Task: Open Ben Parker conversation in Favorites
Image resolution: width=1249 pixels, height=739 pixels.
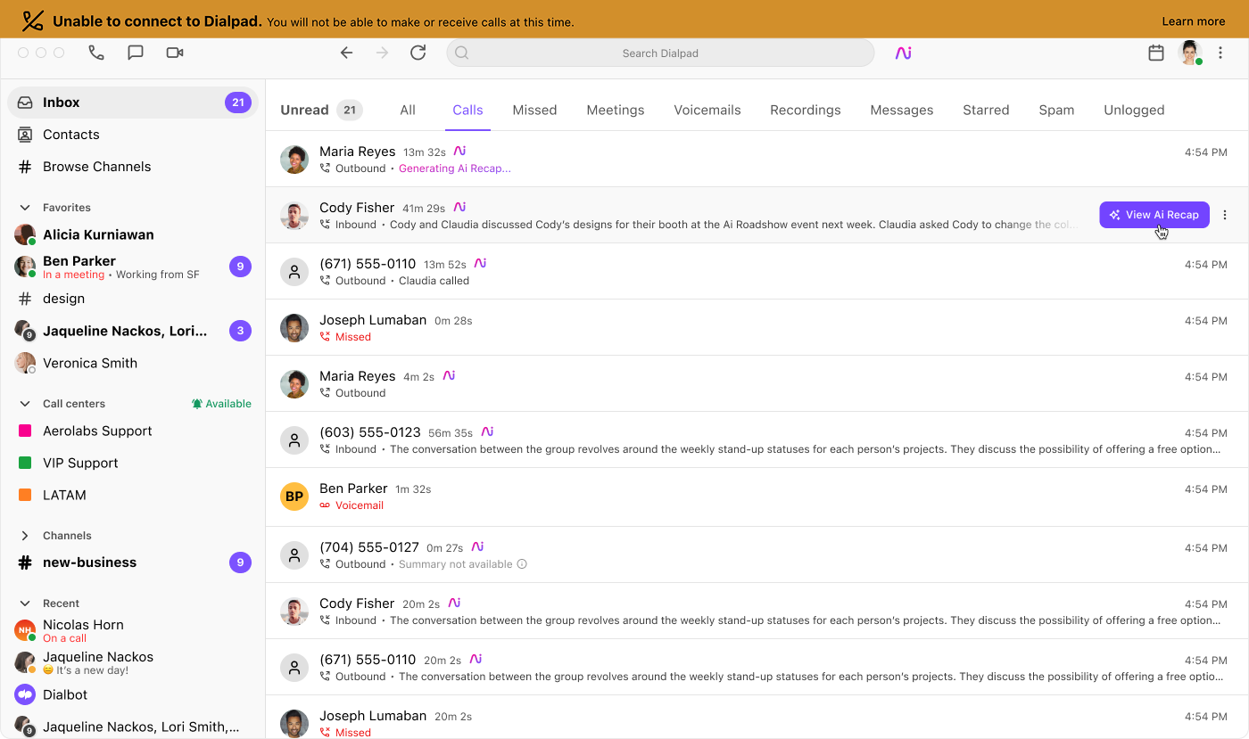Action: [133, 267]
